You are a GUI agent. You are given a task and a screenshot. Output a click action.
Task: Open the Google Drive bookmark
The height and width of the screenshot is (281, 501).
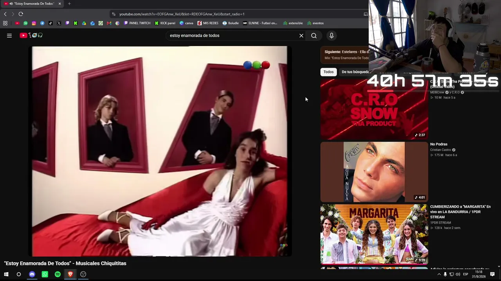[84, 23]
